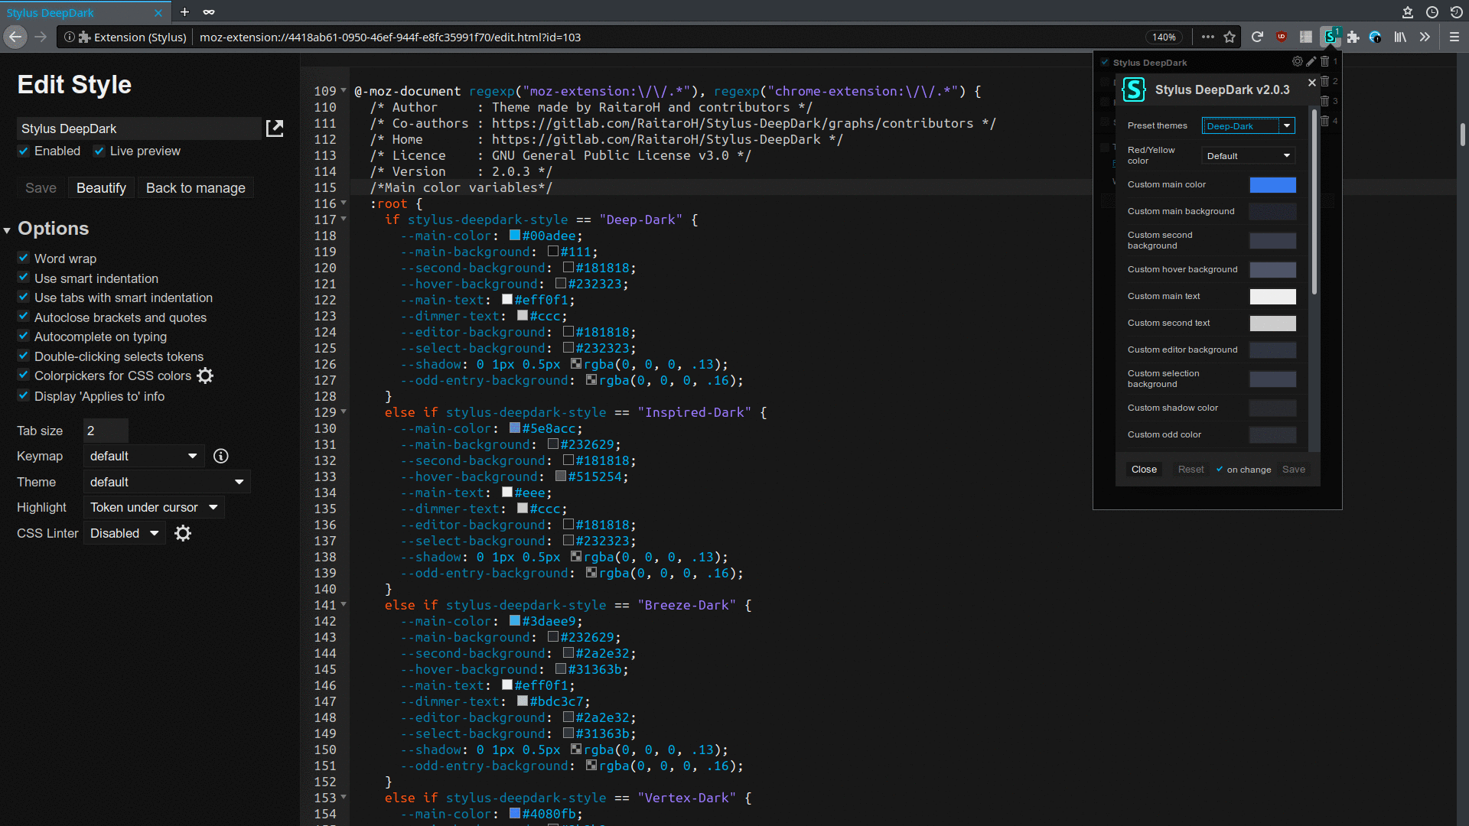Click the Save button in DeepDark panel
This screenshot has height=826, width=1469.
(1294, 469)
